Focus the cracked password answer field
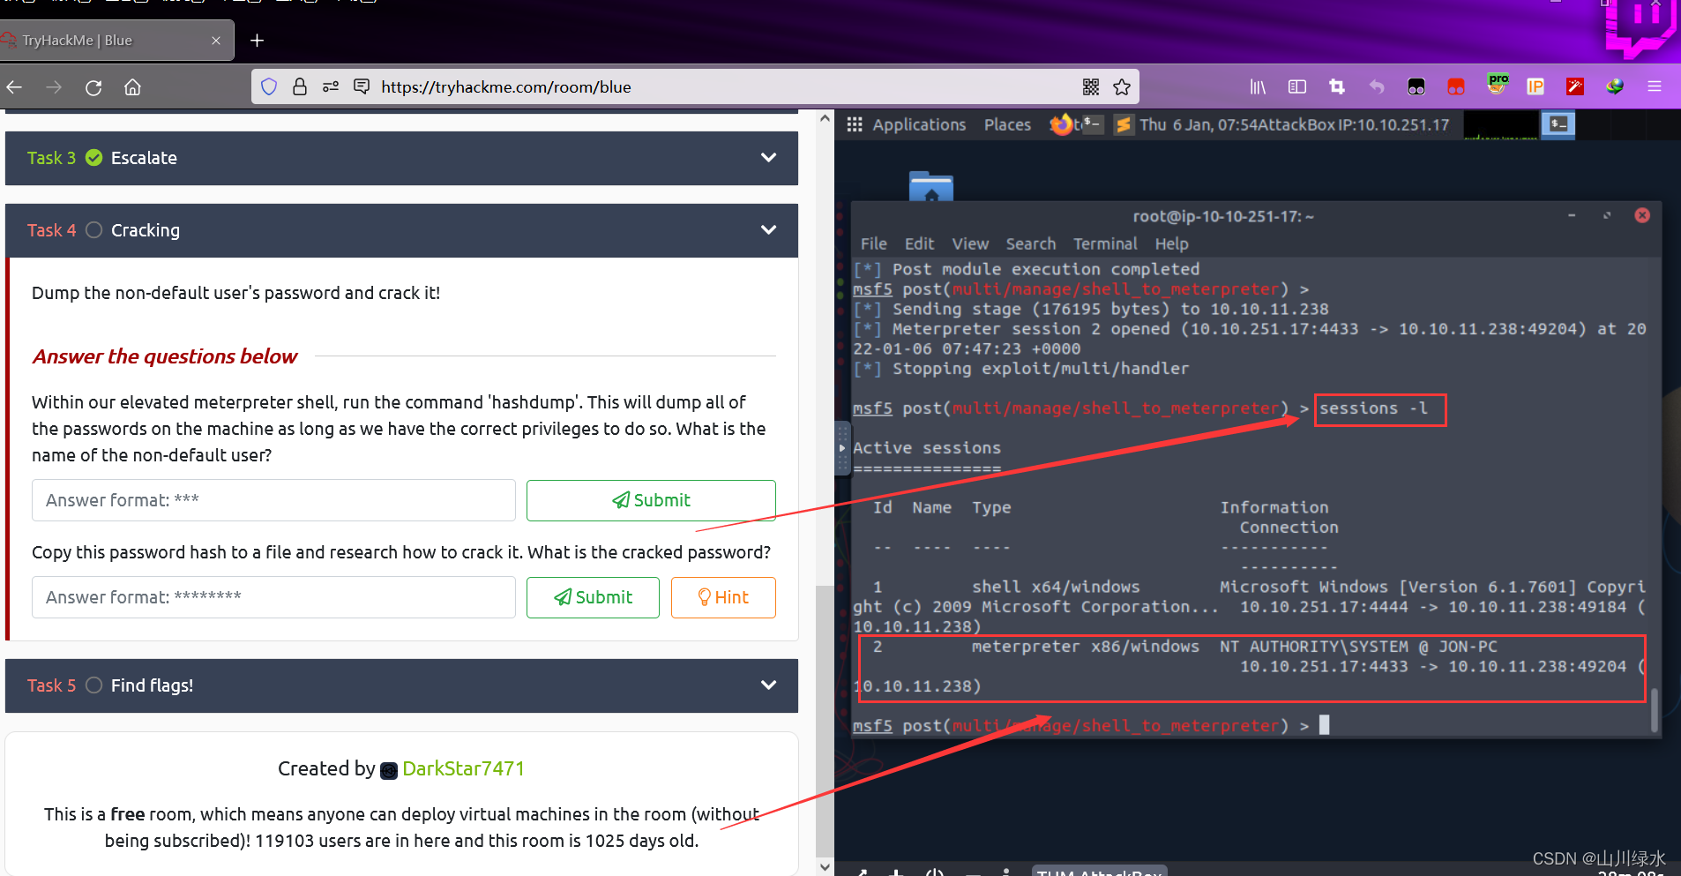 [x=273, y=597]
